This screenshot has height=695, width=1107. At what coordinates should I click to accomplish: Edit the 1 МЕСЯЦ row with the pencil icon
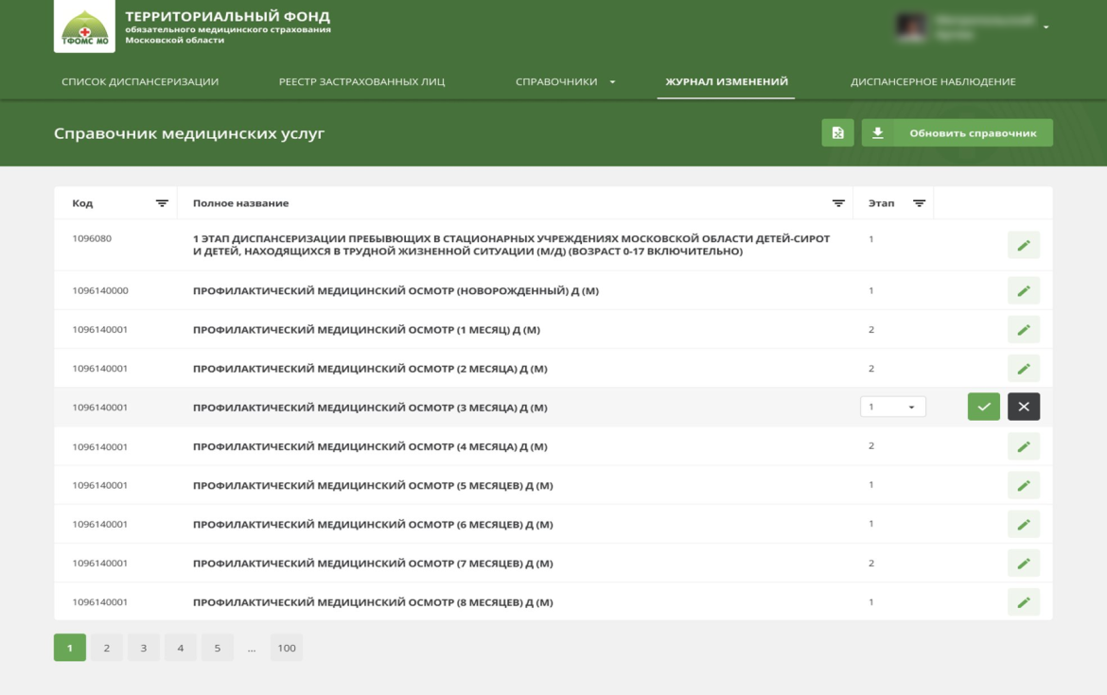coord(1023,329)
